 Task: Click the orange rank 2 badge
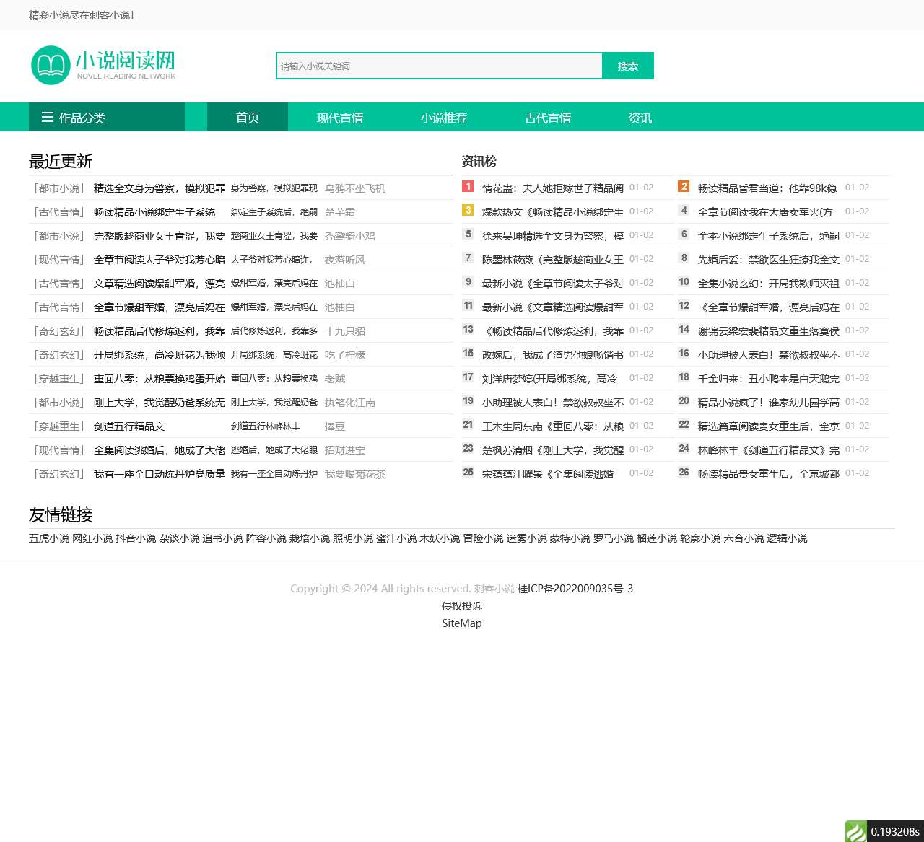(684, 187)
